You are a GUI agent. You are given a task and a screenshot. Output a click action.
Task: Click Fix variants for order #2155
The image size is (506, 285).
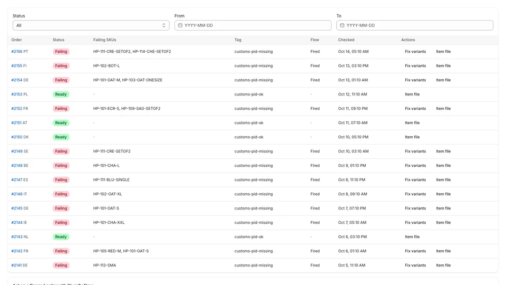pyautogui.click(x=415, y=65)
